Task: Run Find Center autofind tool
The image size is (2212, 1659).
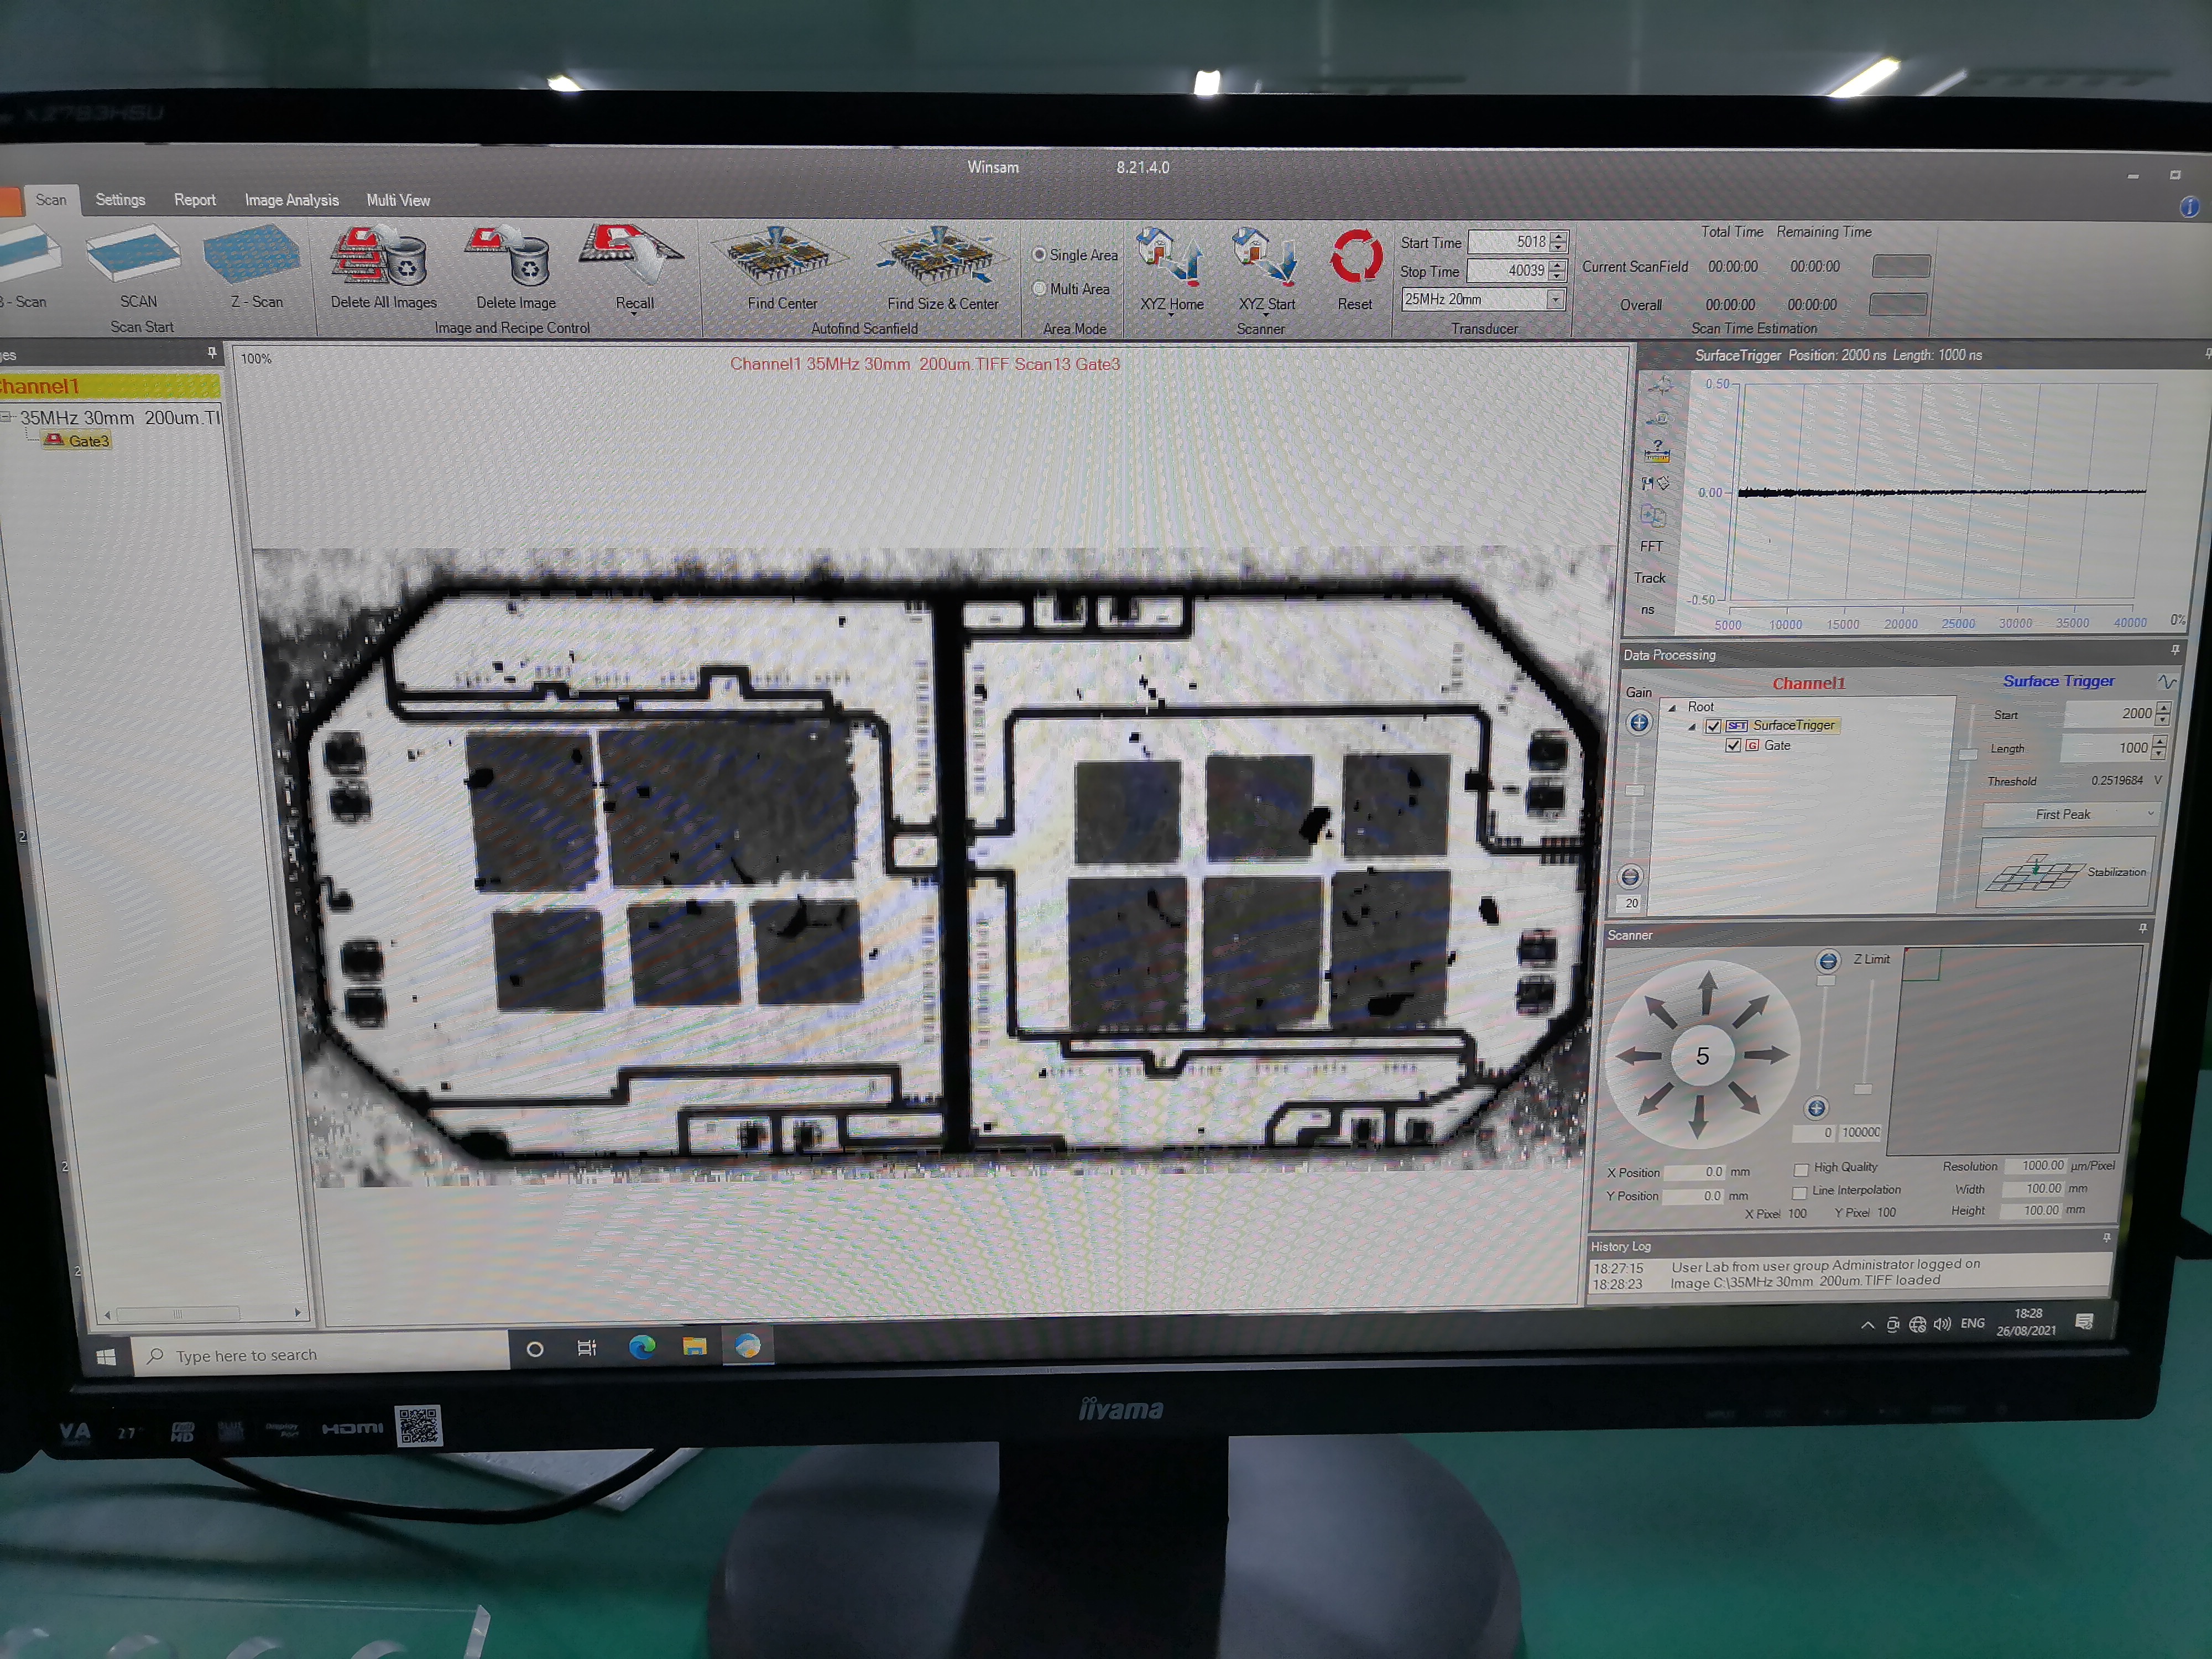Action: point(780,257)
